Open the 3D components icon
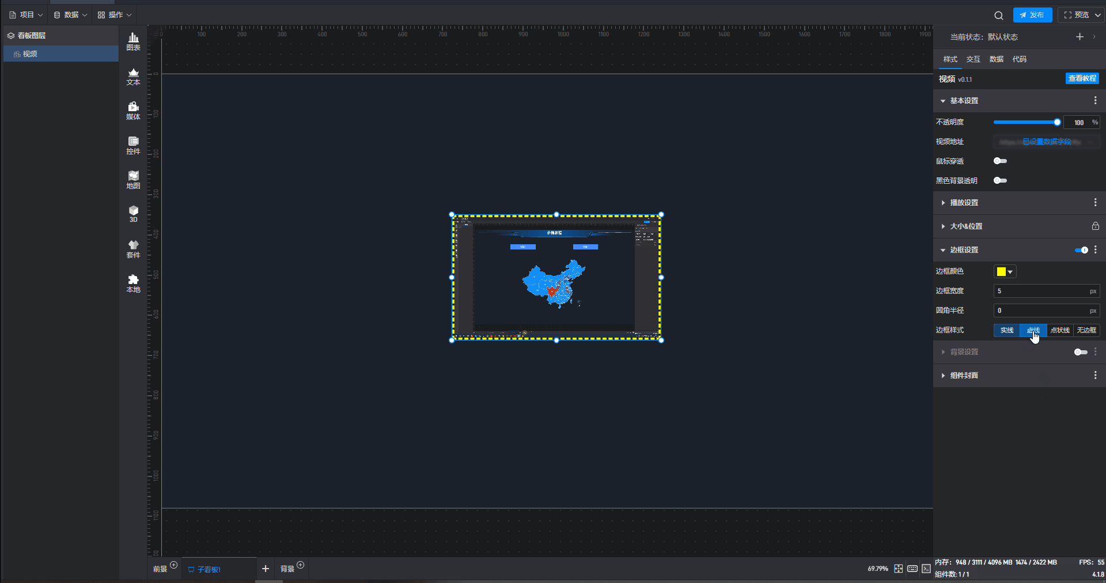Image resolution: width=1106 pixels, height=583 pixels. (133, 214)
